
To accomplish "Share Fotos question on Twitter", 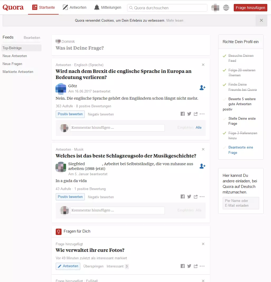I will pyautogui.click(x=189, y=266).
